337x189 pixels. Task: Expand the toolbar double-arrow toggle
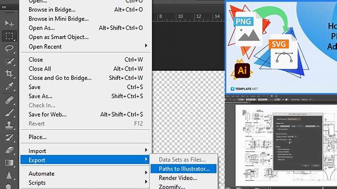coord(4,7)
